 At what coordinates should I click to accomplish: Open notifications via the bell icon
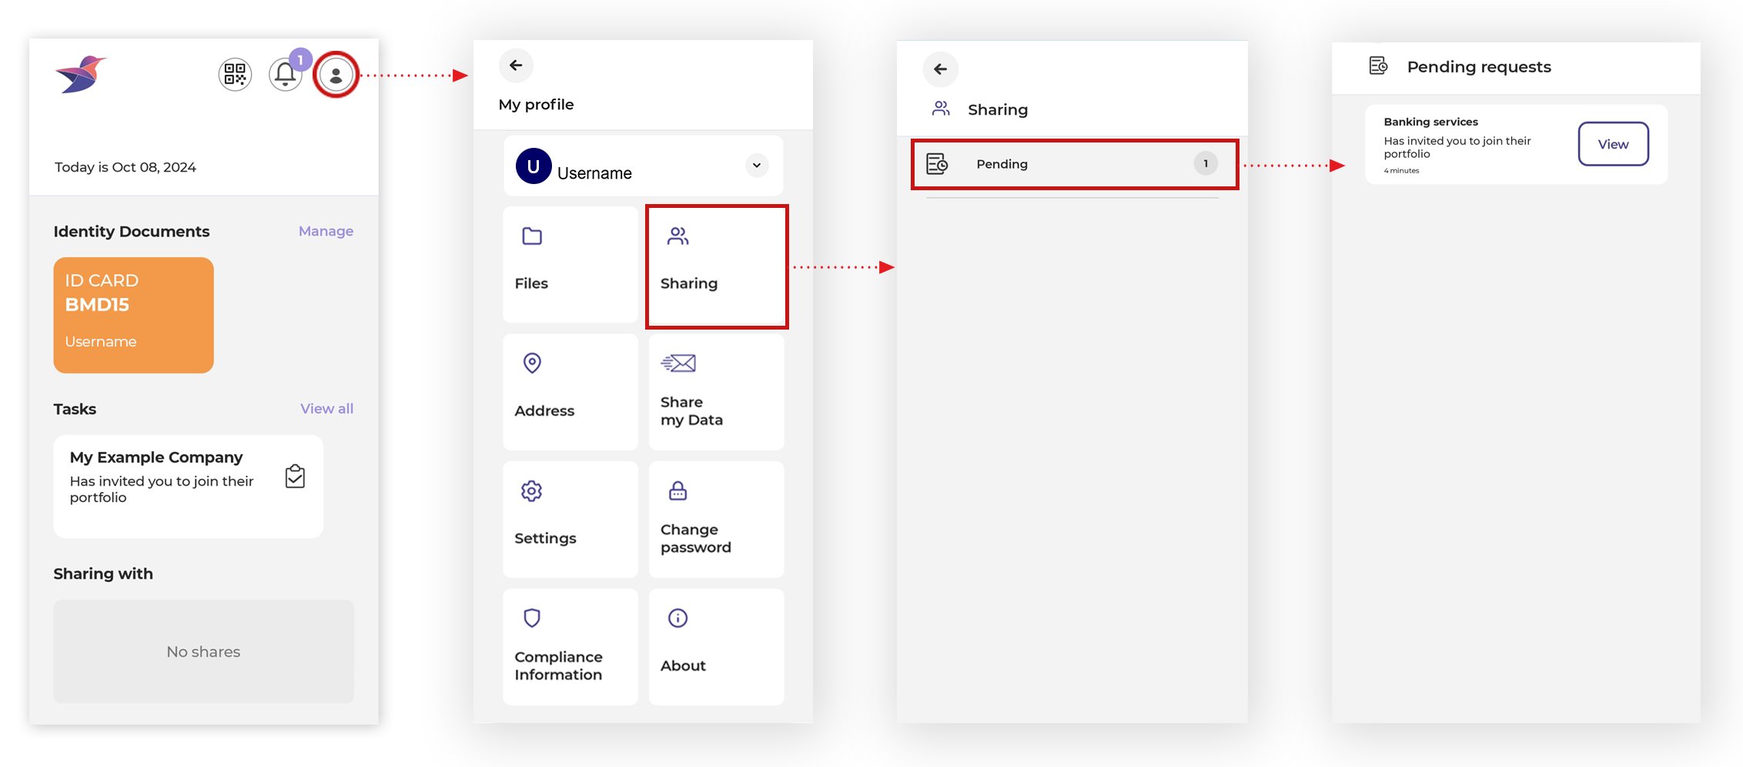click(286, 75)
